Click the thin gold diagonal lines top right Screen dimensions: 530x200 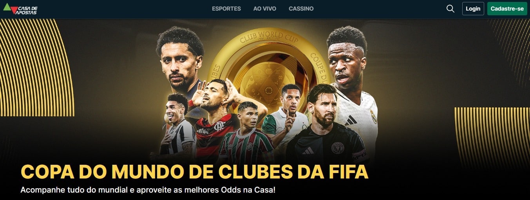click(509, 43)
